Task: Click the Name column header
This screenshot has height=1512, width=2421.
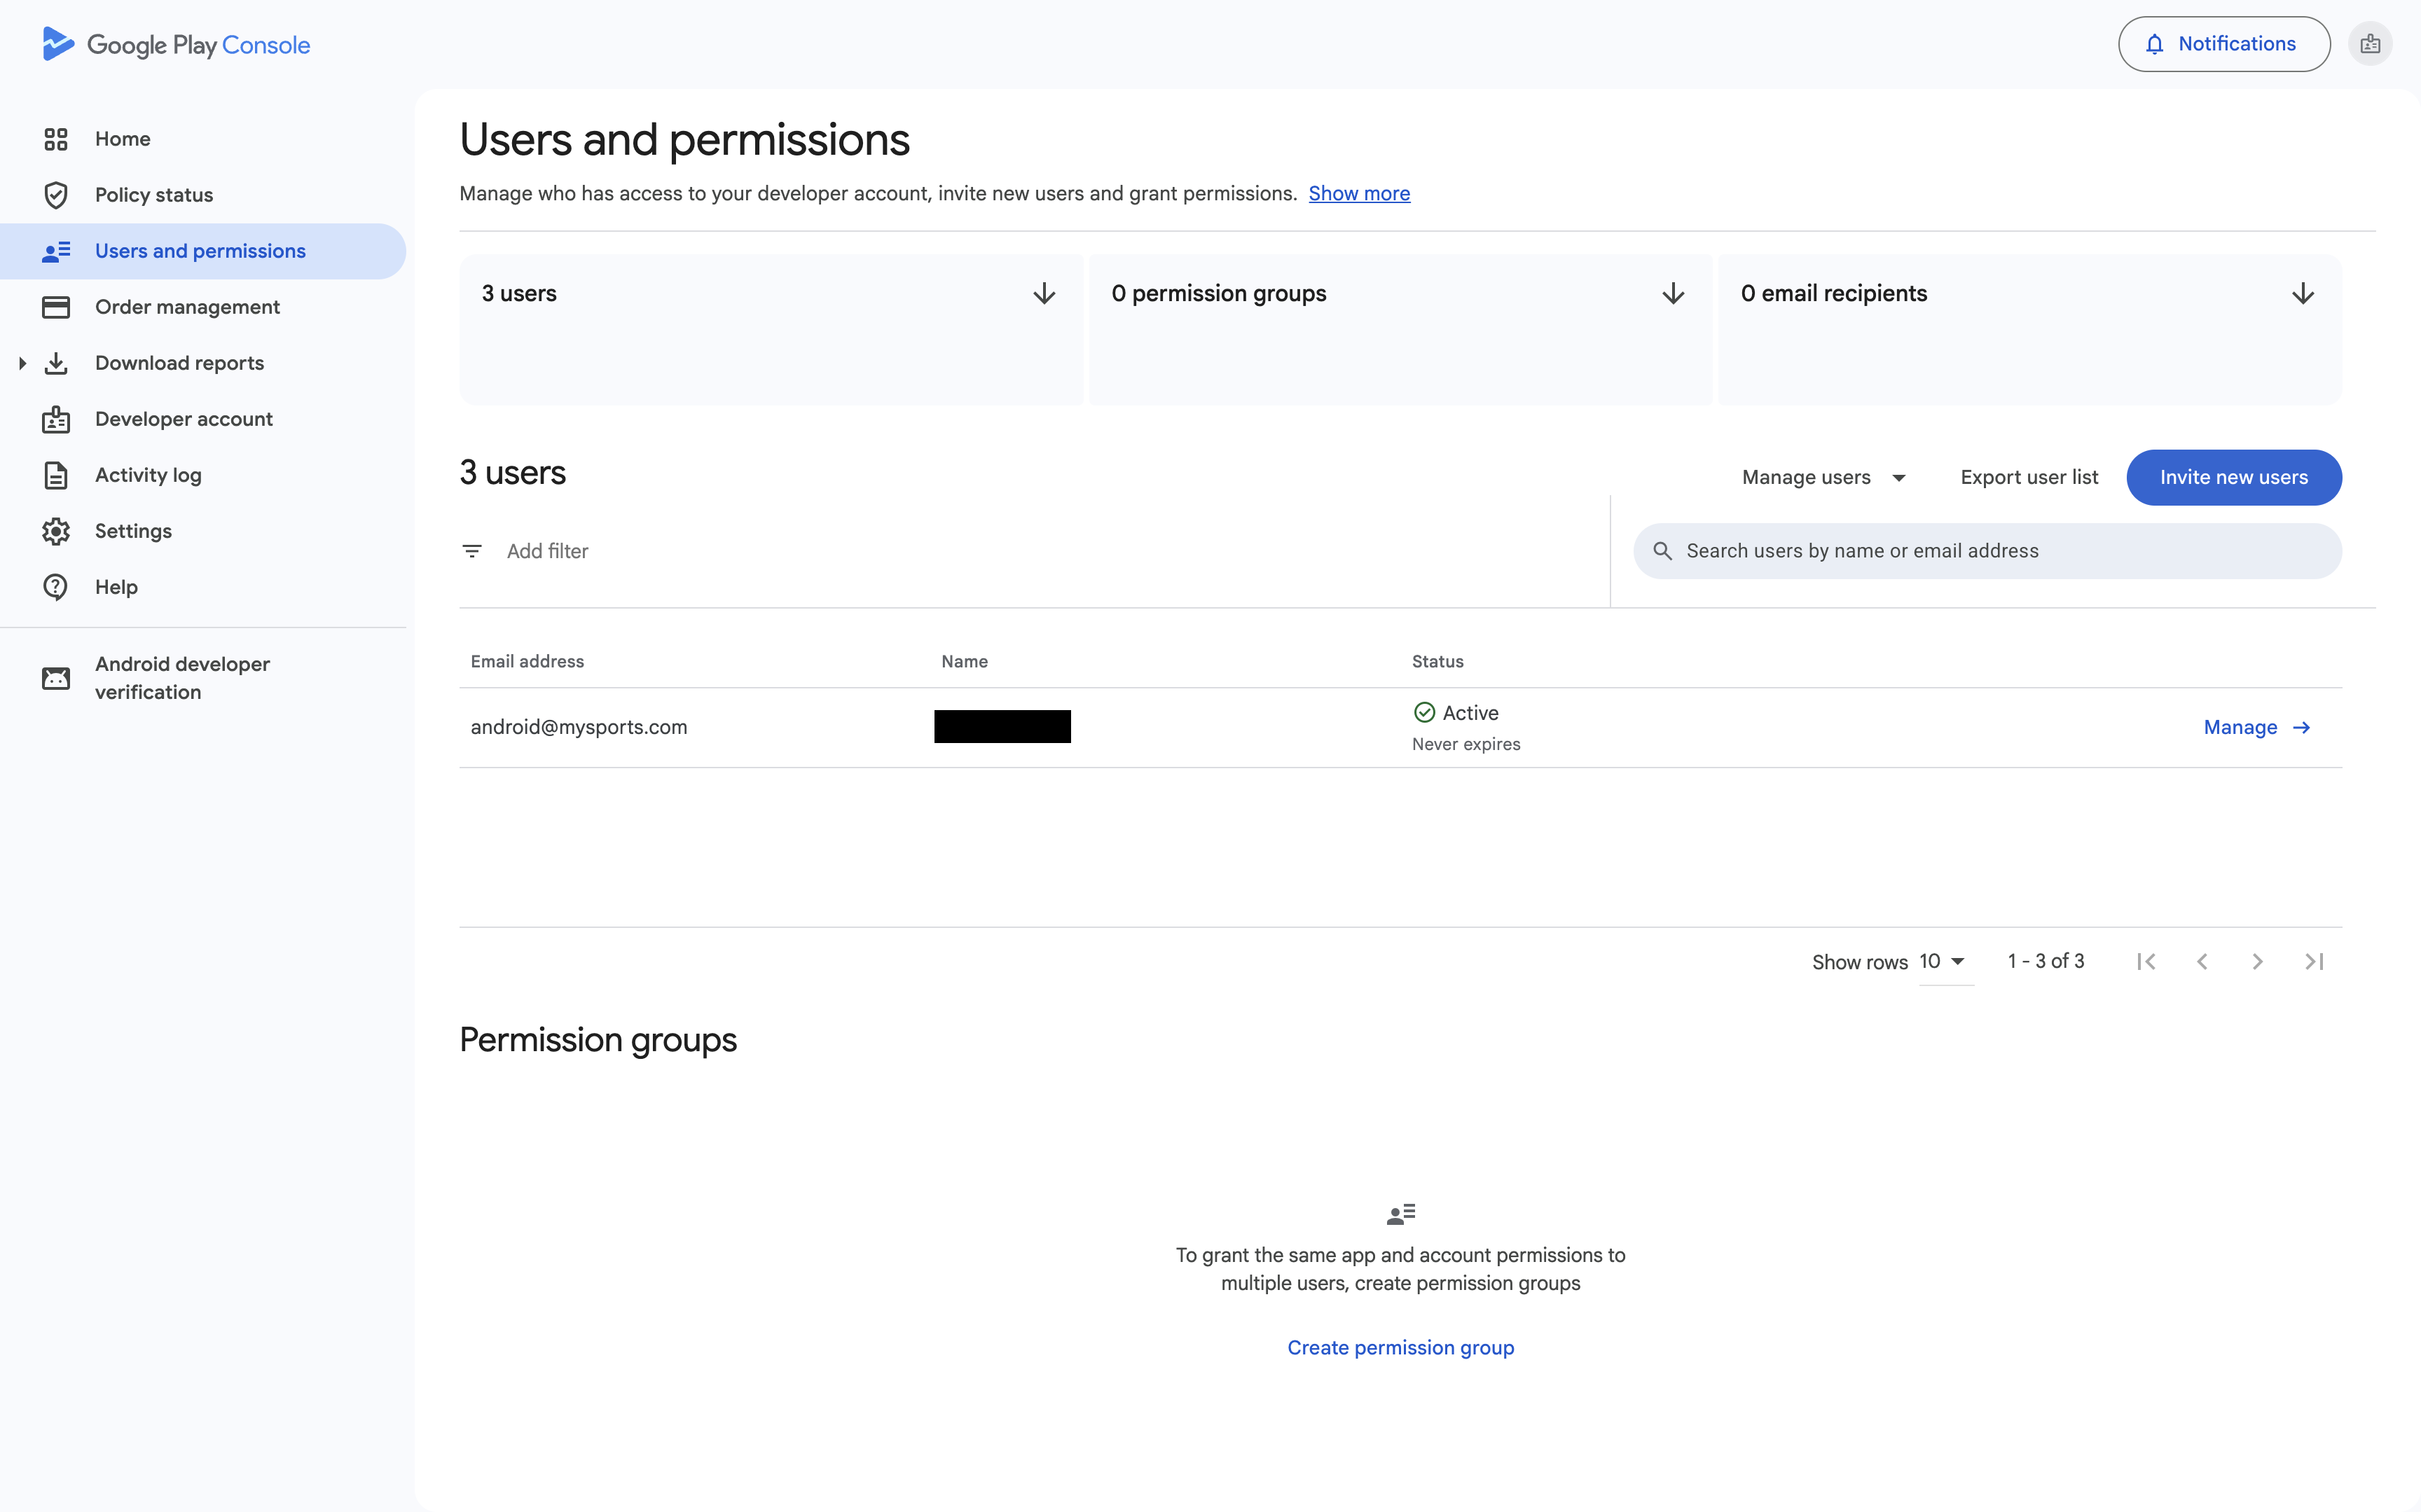Action: [x=964, y=661]
